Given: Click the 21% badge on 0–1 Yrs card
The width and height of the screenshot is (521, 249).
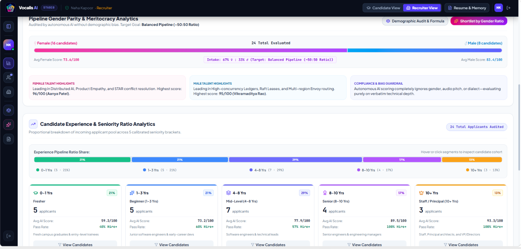Looking at the screenshot, I should [112, 193].
